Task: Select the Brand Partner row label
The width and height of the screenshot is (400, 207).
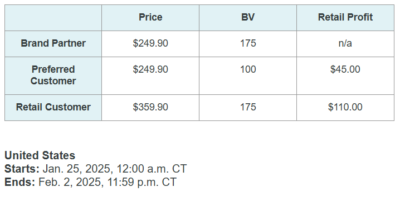Action: (x=53, y=43)
